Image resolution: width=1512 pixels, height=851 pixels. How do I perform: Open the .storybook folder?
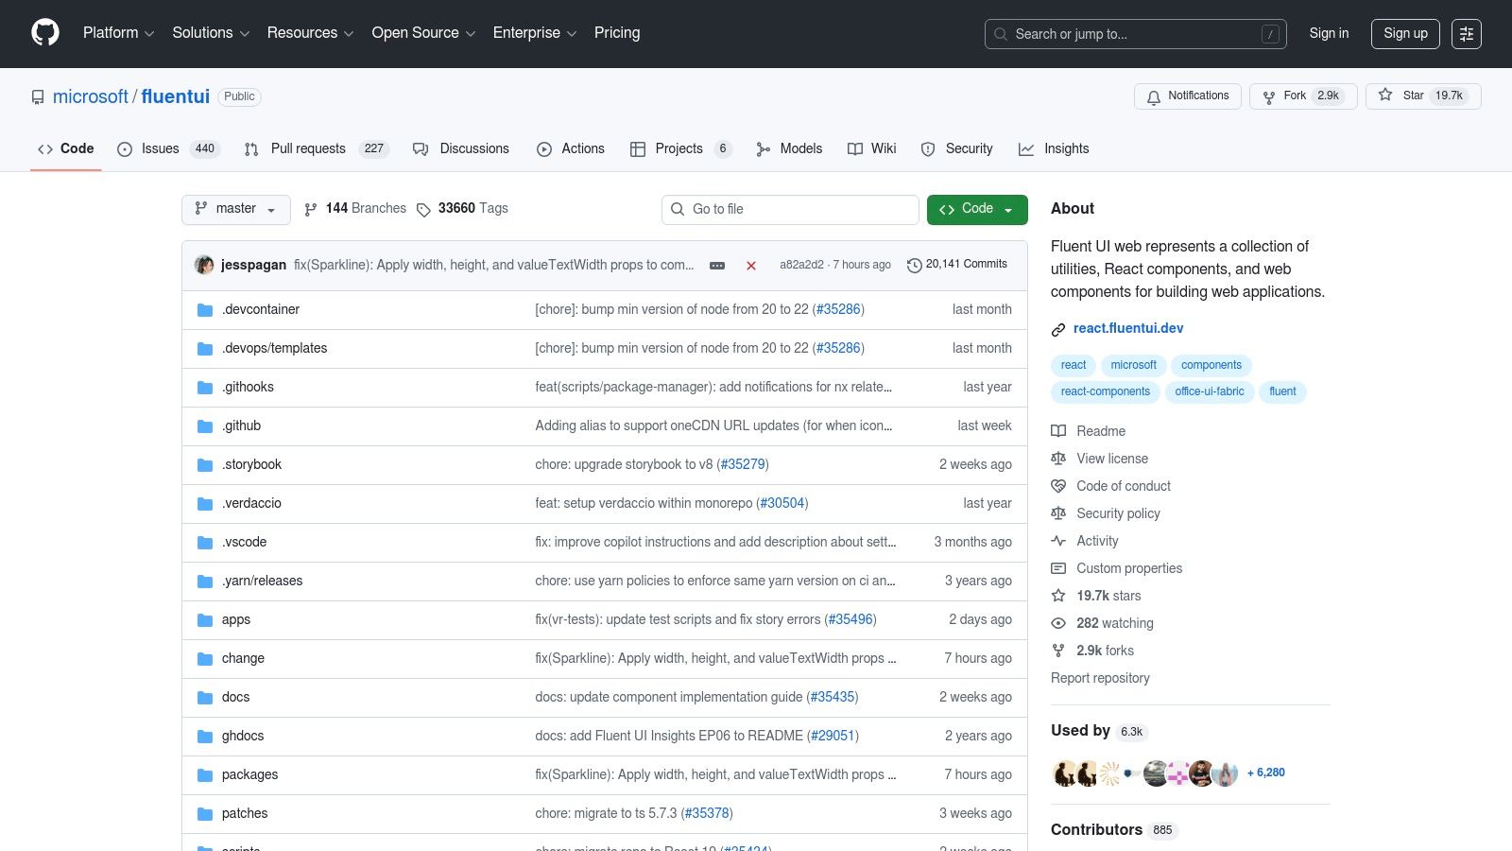point(250,464)
